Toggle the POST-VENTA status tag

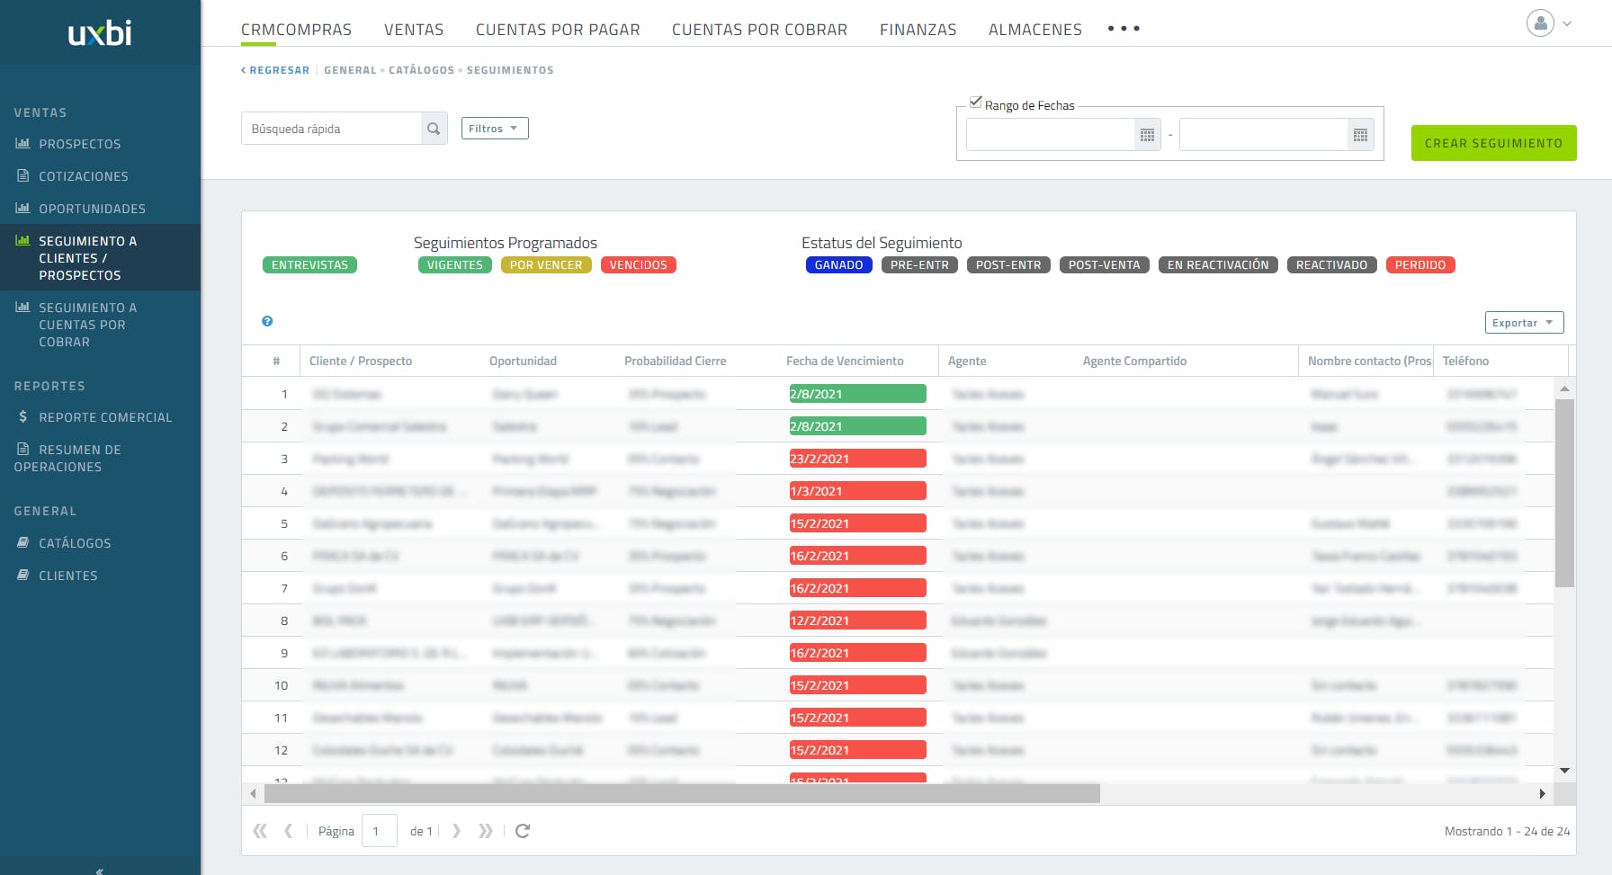pos(1105,265)
